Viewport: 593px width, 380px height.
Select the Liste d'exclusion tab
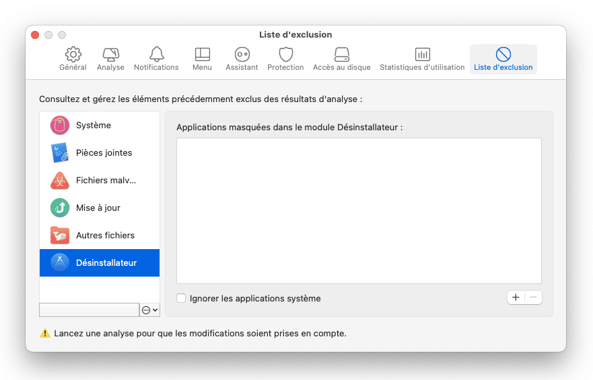point(503,59)
